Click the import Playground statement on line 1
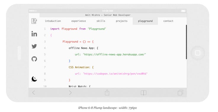The image size is (218, 112). click(x=78, y=29)
